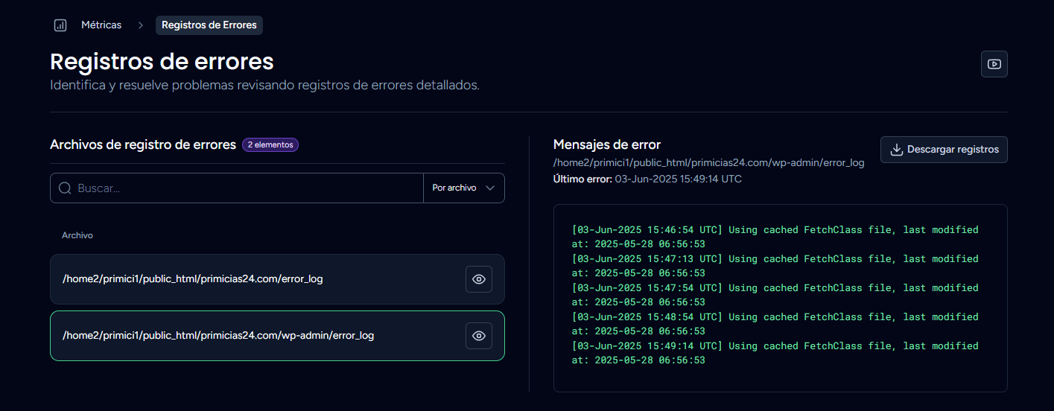View wp-admin/error_log with eye icon
1054x411 pixels.
[x=479, y=336]
